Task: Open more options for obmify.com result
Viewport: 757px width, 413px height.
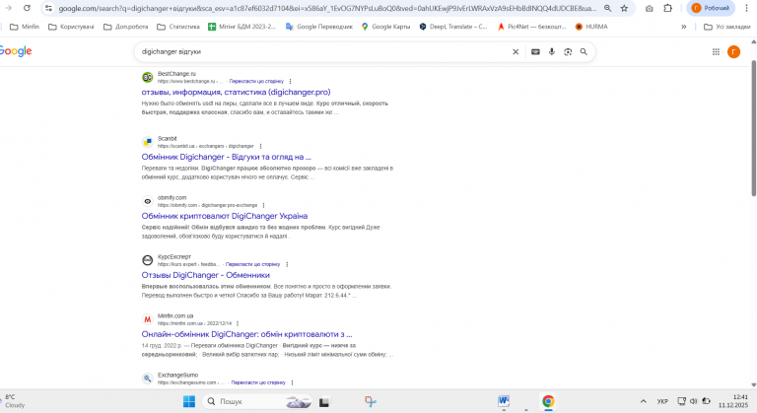Action: point(263,205)
